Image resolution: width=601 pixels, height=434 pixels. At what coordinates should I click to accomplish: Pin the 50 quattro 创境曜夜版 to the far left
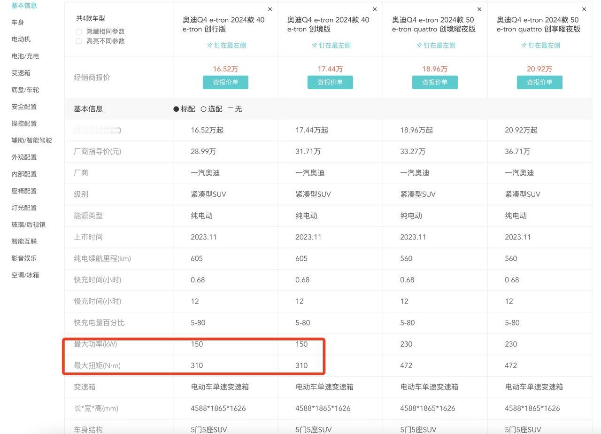(436, 46)
